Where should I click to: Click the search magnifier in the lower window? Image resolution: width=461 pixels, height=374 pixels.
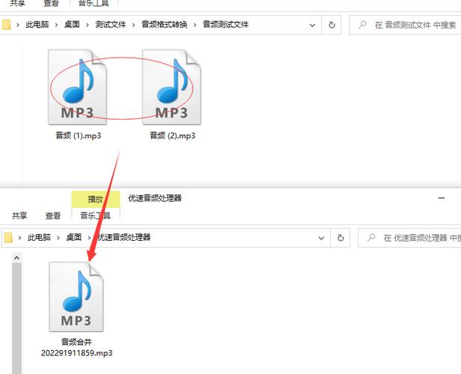click(371, 237)
